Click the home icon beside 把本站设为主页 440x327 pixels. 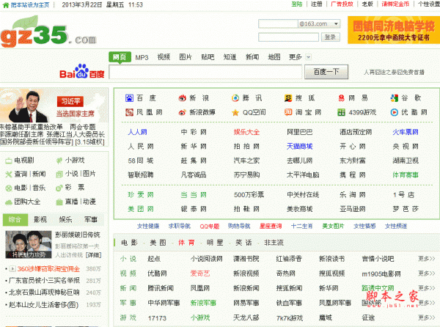5,5
